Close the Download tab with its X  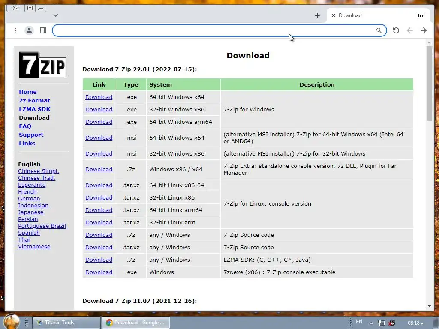pyautogui.click(x=333, y=16)
